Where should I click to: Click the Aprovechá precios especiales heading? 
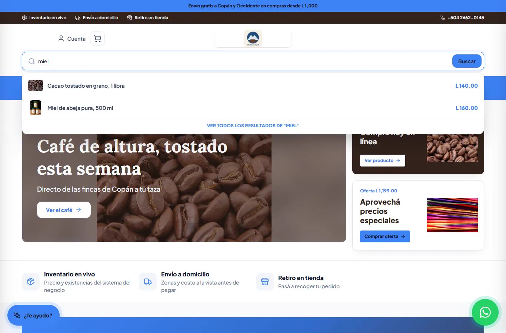pyautogui.click(x=380, y=211)
